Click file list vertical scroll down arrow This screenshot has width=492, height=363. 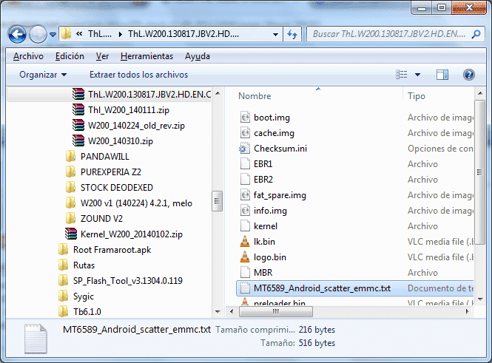click(480, 299)
